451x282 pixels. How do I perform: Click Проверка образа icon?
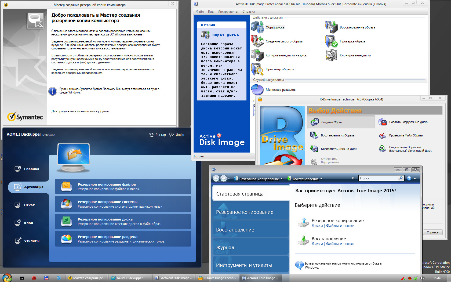pos(331,41)
